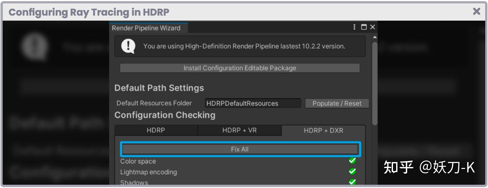Click Install Configuration Editable Package

tap(240, 68)
